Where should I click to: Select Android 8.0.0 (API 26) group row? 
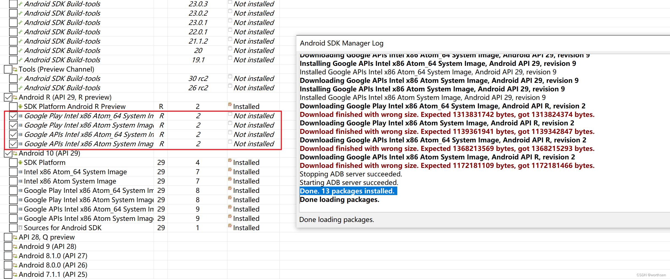[x=140, y=265]
